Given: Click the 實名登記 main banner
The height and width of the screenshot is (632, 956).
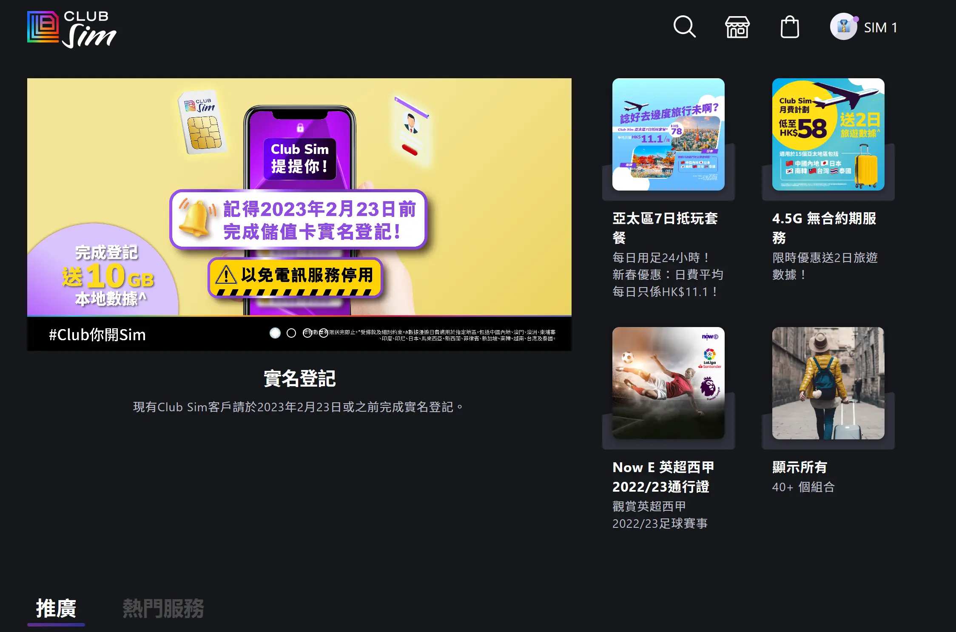Looking at the screenshot, I should pos(299,200).
